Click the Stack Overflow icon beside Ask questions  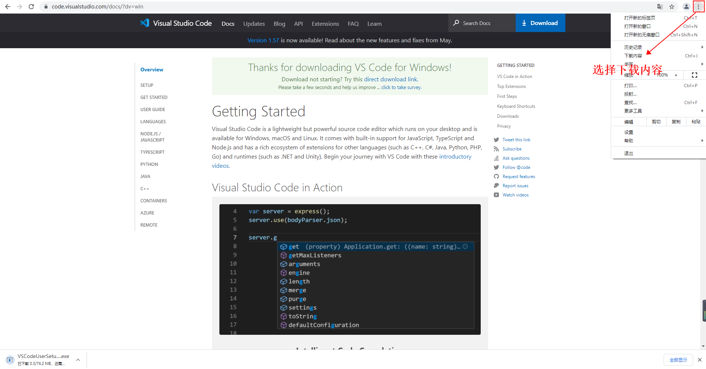[496, 158]
